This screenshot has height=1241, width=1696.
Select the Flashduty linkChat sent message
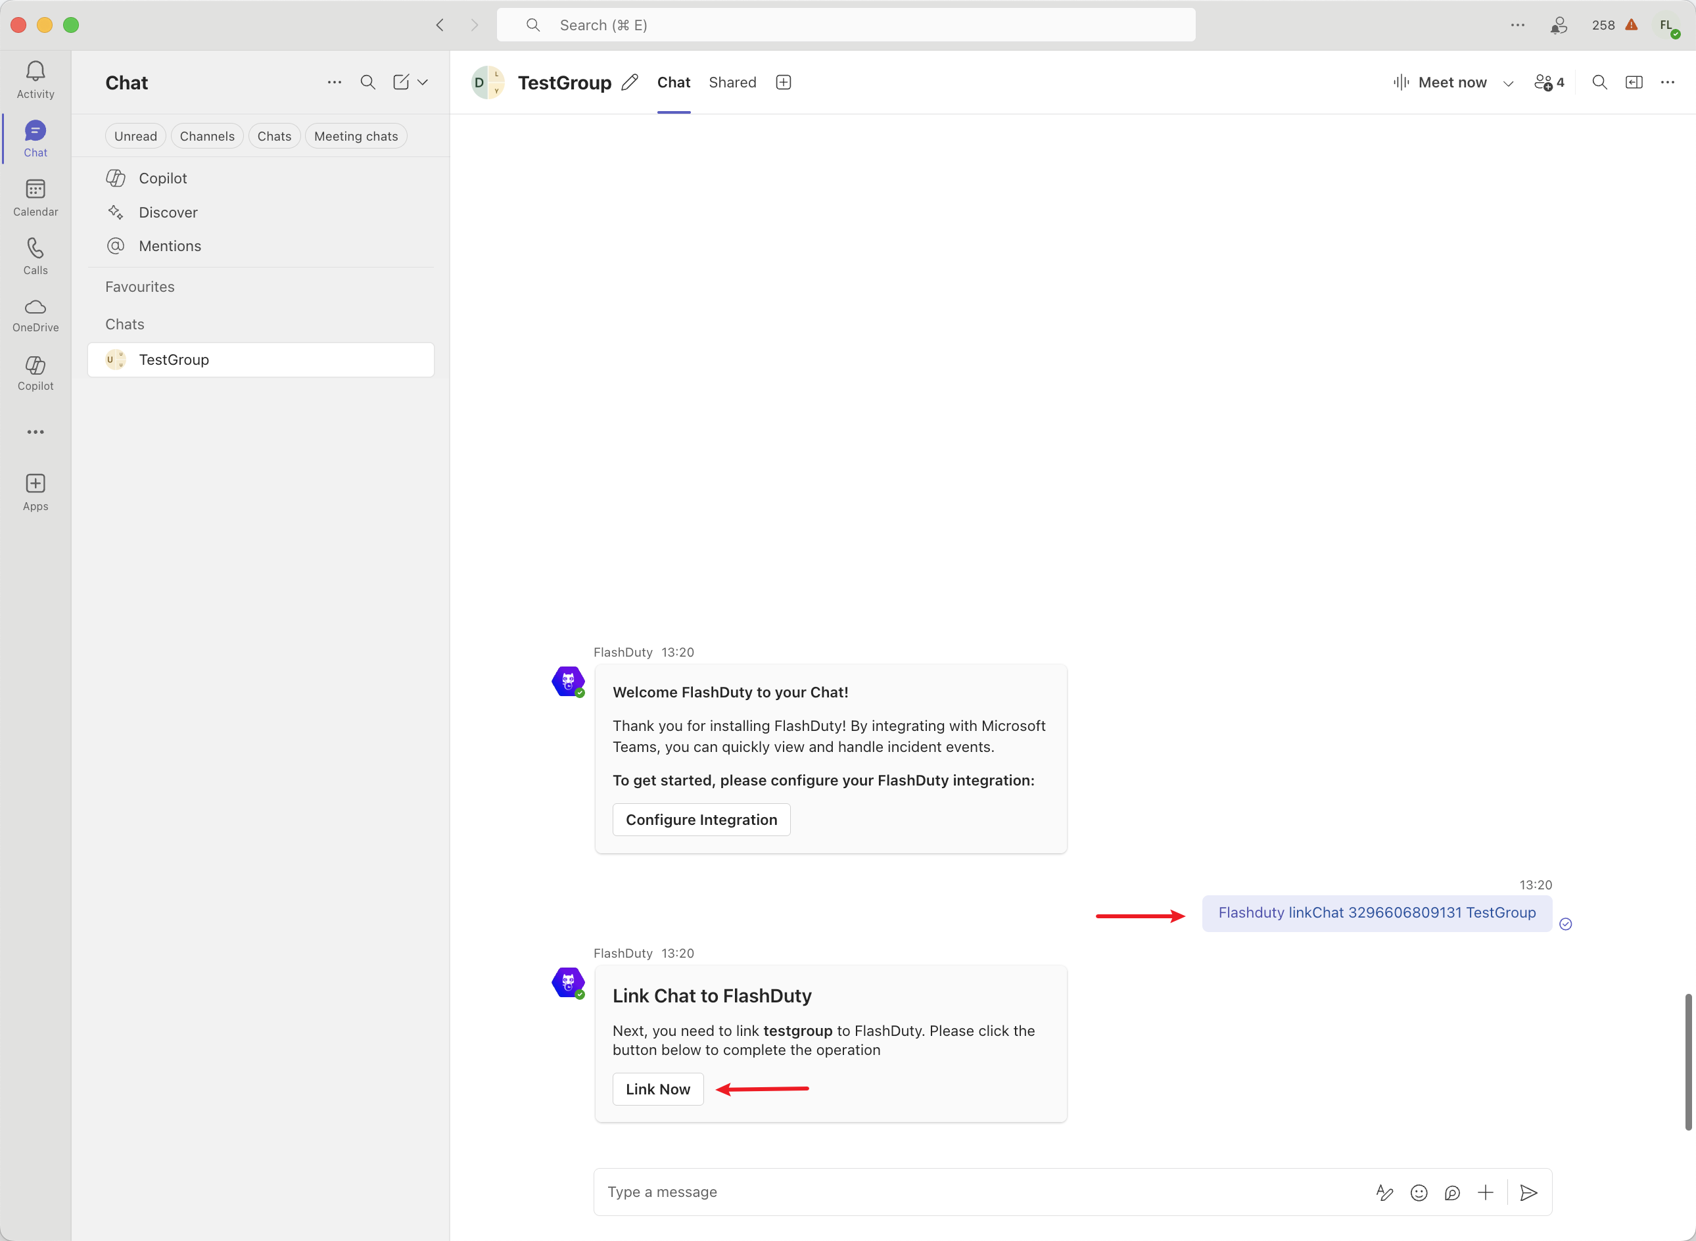[1377, 913]
